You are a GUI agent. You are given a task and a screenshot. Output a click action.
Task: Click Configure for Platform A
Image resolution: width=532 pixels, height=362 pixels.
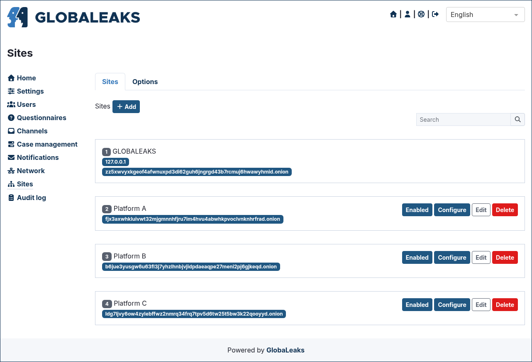pos(452,210)
